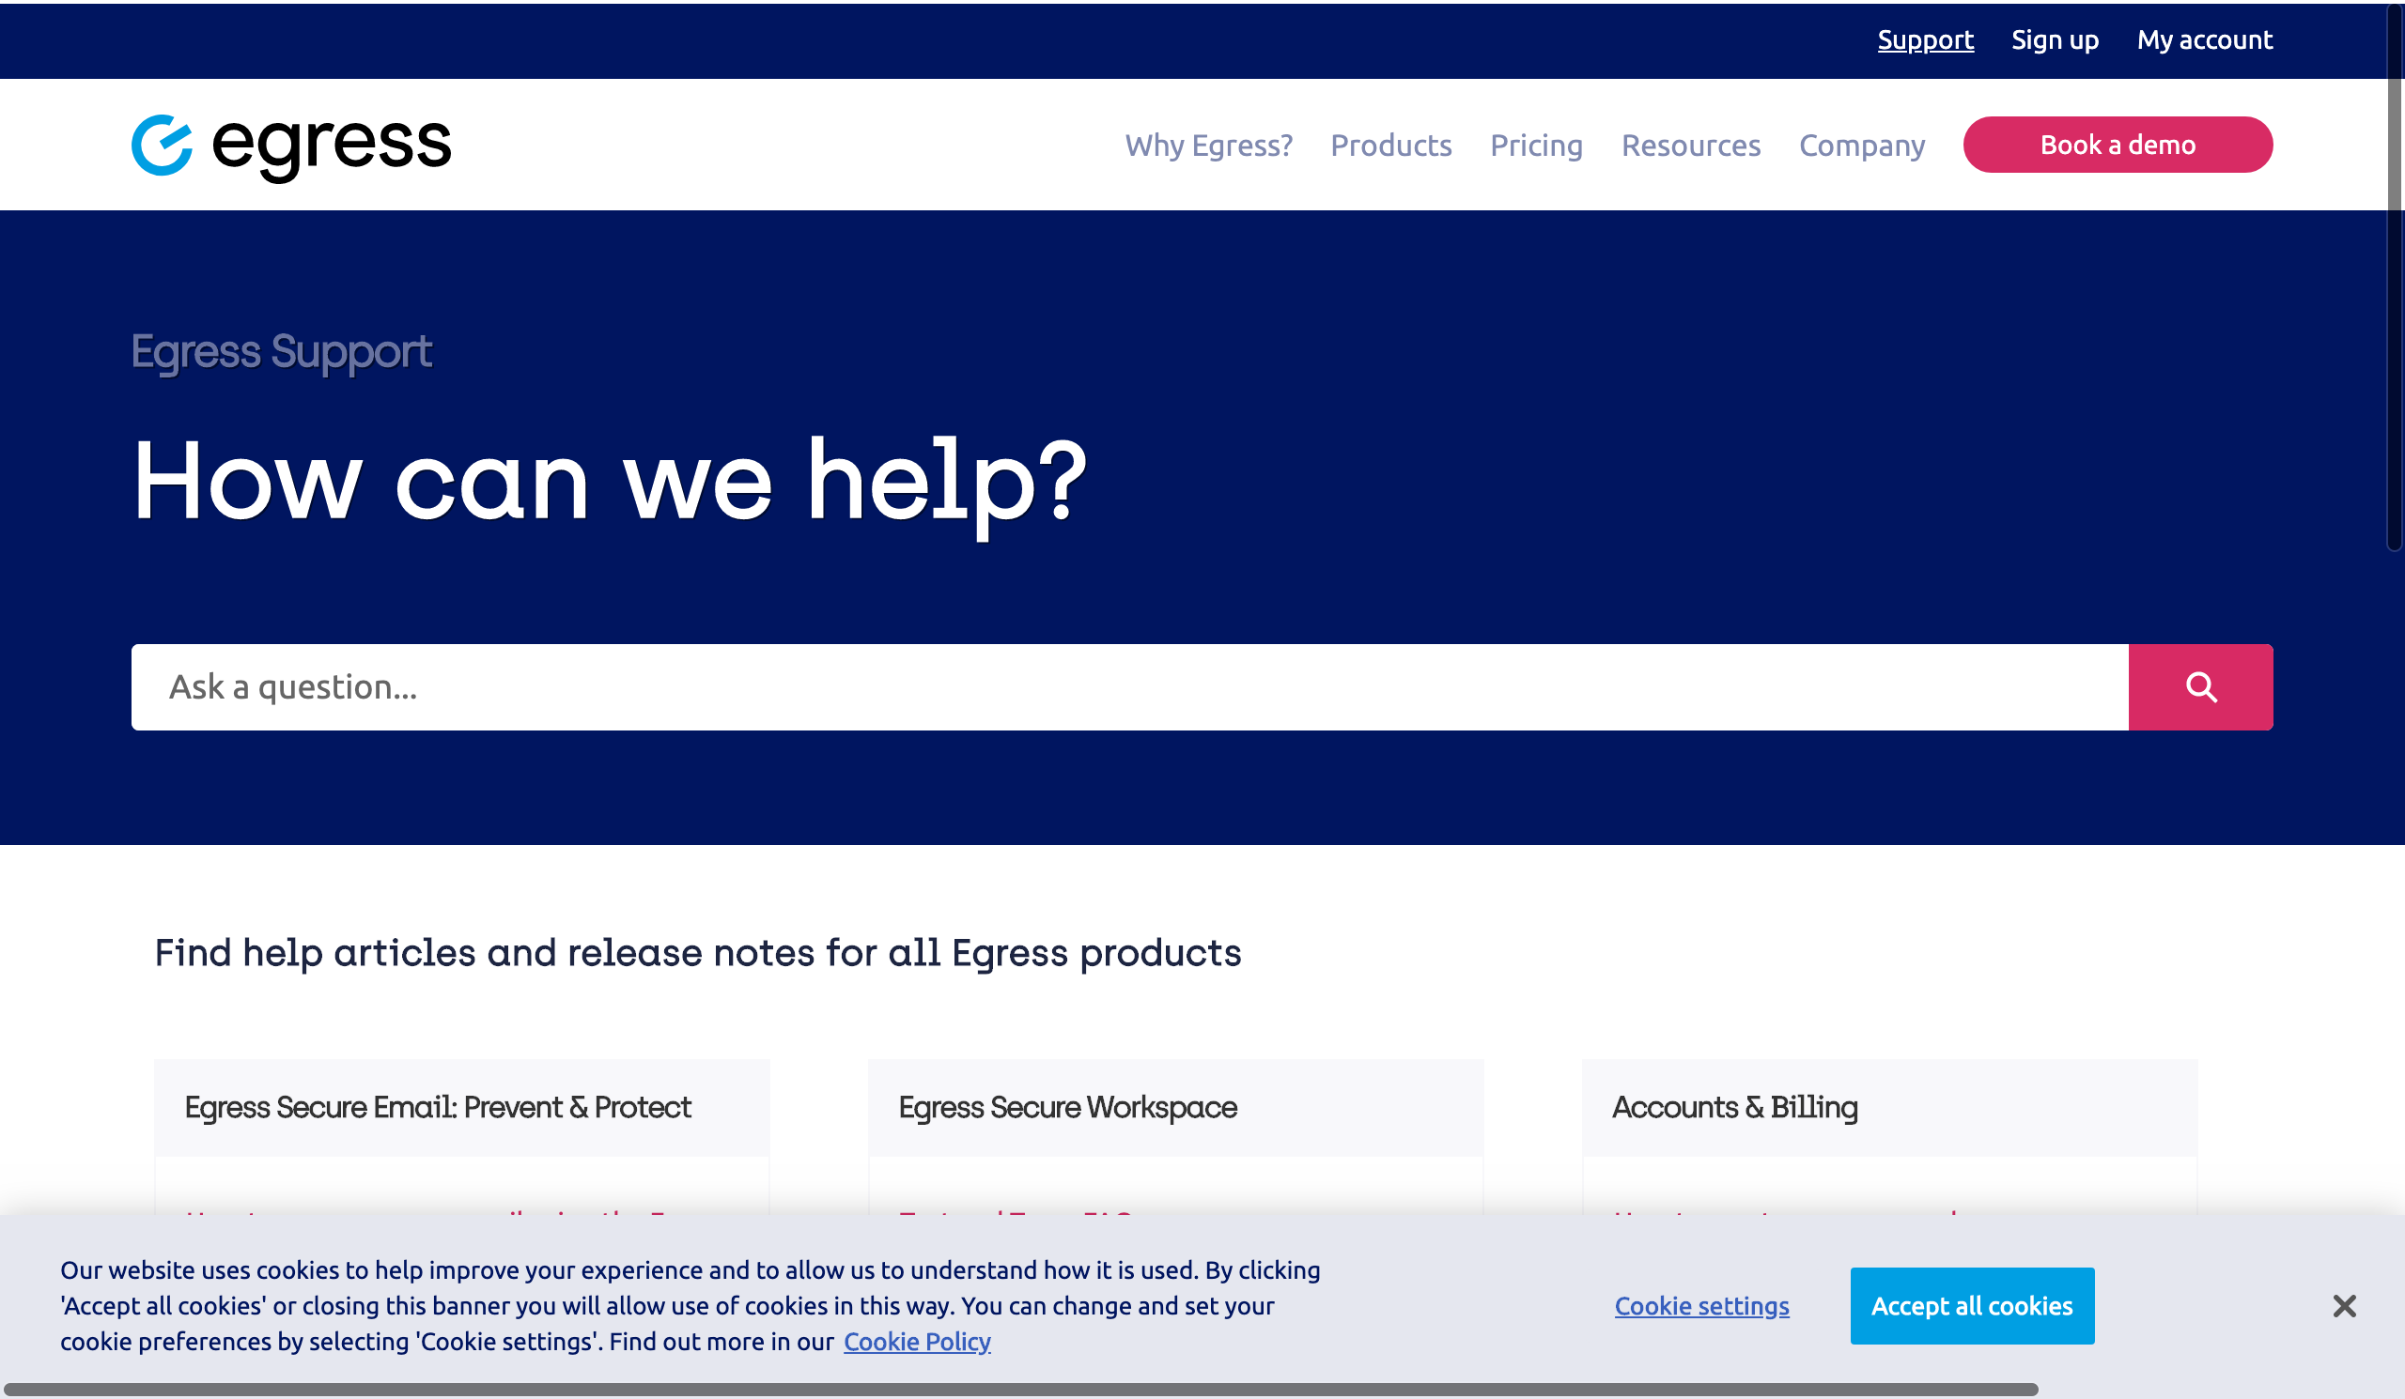Open the Support link
This screenshot has width=2405, height=1399.
(1925, 40)
